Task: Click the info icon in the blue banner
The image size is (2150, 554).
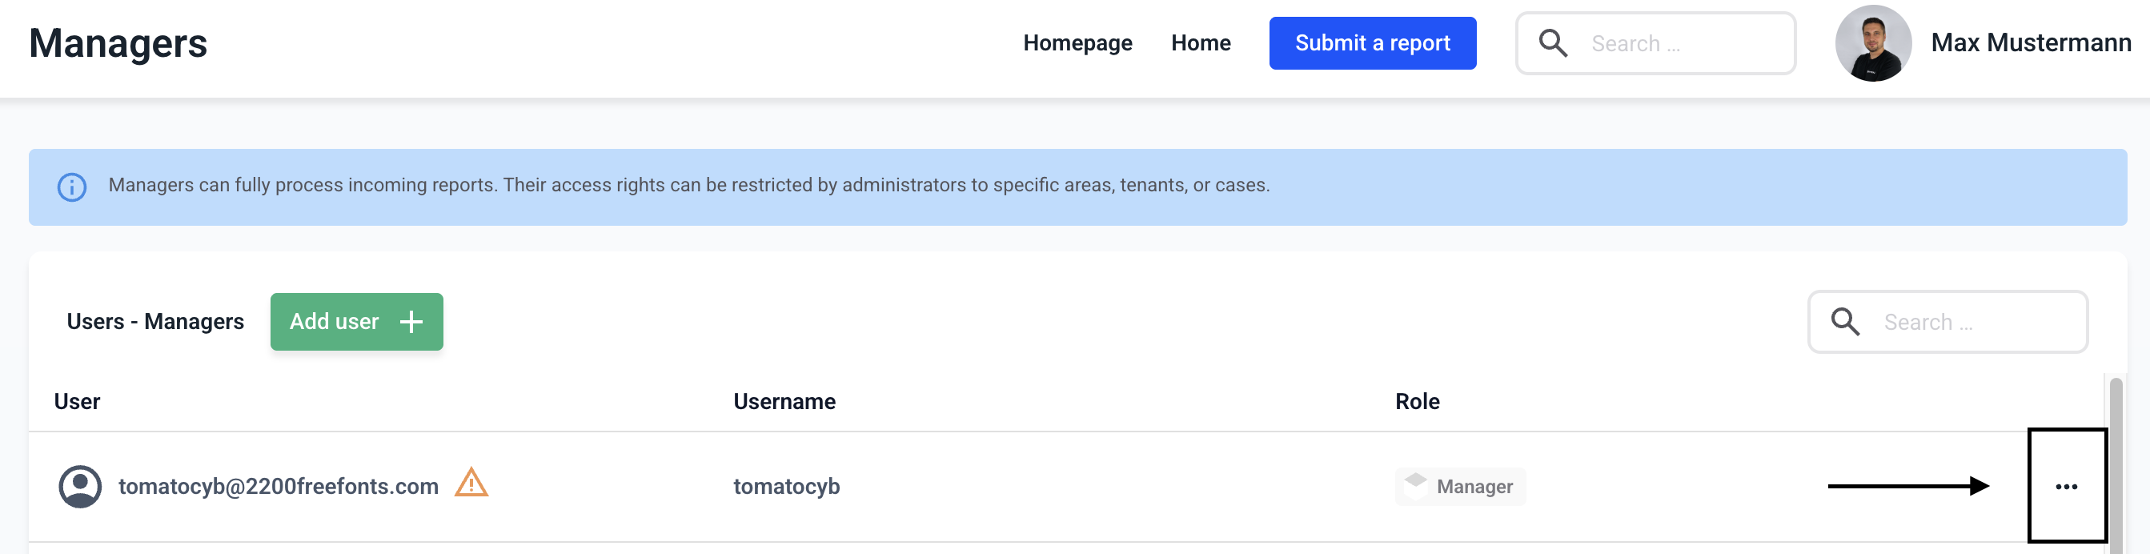Action: pyautogui.click(x=72, y=187)
